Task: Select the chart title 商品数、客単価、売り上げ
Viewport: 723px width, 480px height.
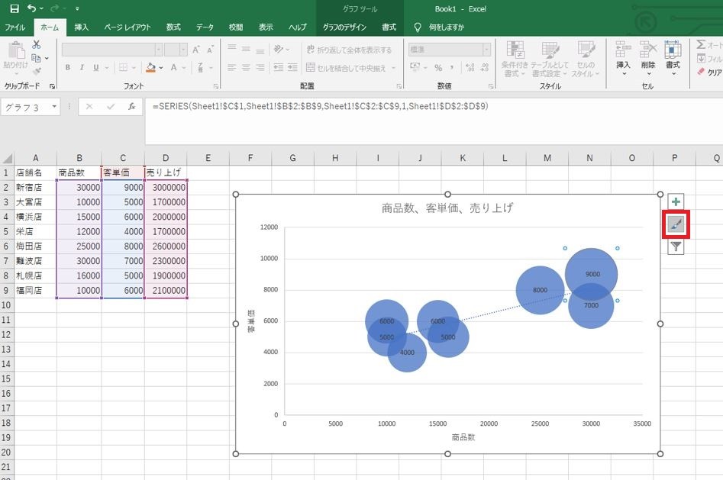Action: (447, 208)
